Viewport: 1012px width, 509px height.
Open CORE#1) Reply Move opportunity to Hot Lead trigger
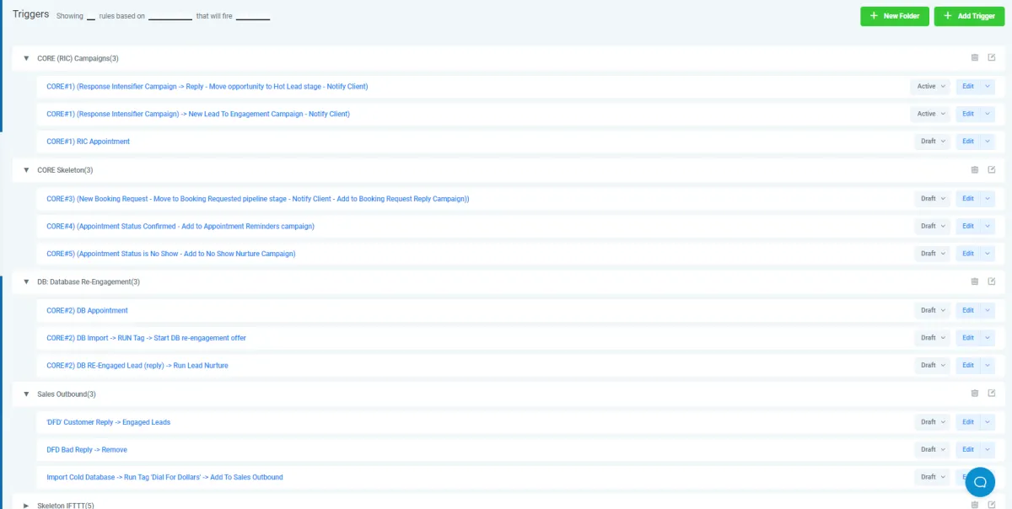coord(207,86)
